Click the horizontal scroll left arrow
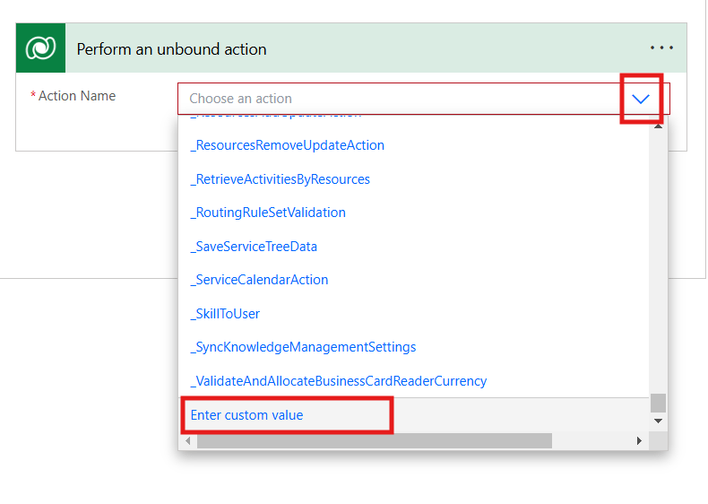 coord(188,441)
